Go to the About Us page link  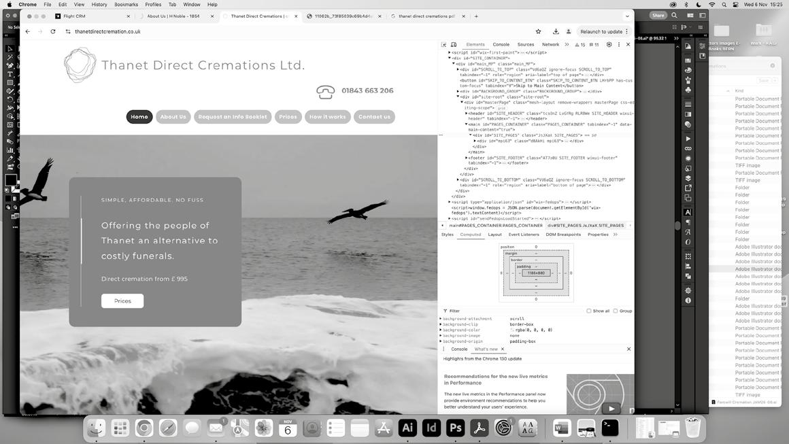tap(173, 117)
